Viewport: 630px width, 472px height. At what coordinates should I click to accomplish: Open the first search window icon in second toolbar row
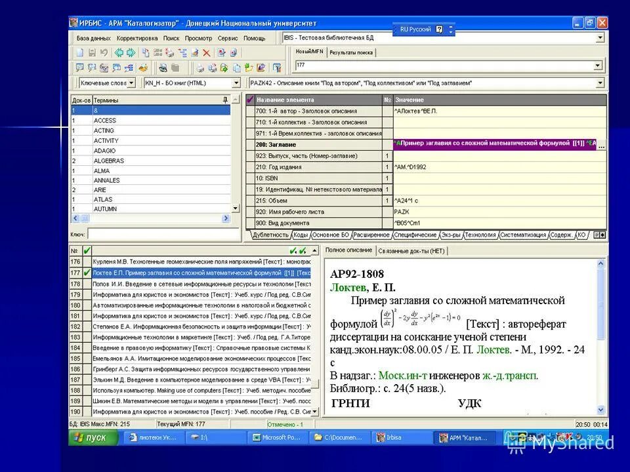pos(79,68)
